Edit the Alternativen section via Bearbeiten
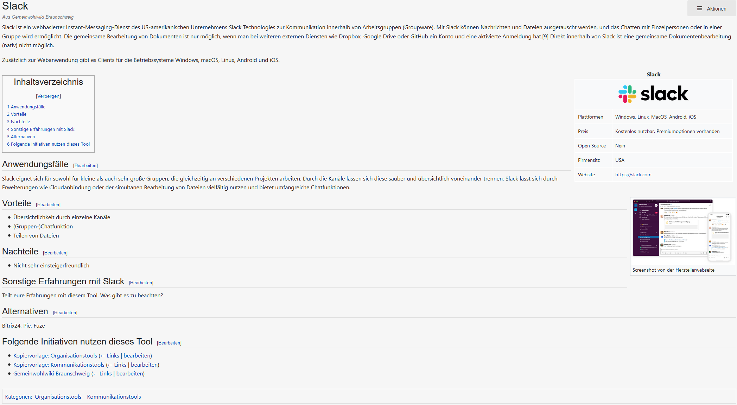Viewport: 737px width, 405px height. pos(65,312)
